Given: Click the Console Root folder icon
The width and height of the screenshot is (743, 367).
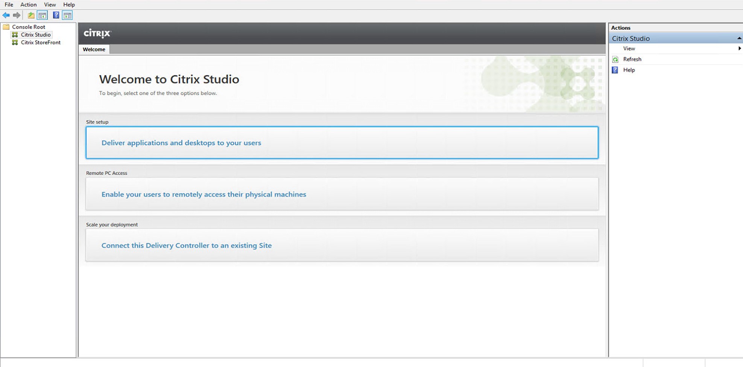Looking at the screenshot, I should (6, 27).
